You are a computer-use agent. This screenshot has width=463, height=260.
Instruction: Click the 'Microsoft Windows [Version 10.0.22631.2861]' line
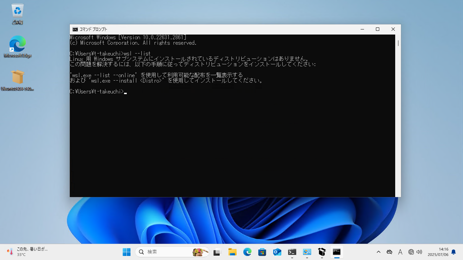[128, 37]
